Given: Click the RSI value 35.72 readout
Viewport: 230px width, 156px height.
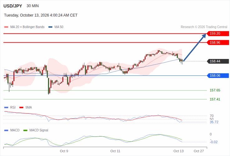Looking at the screenshot, I should 214,122.
